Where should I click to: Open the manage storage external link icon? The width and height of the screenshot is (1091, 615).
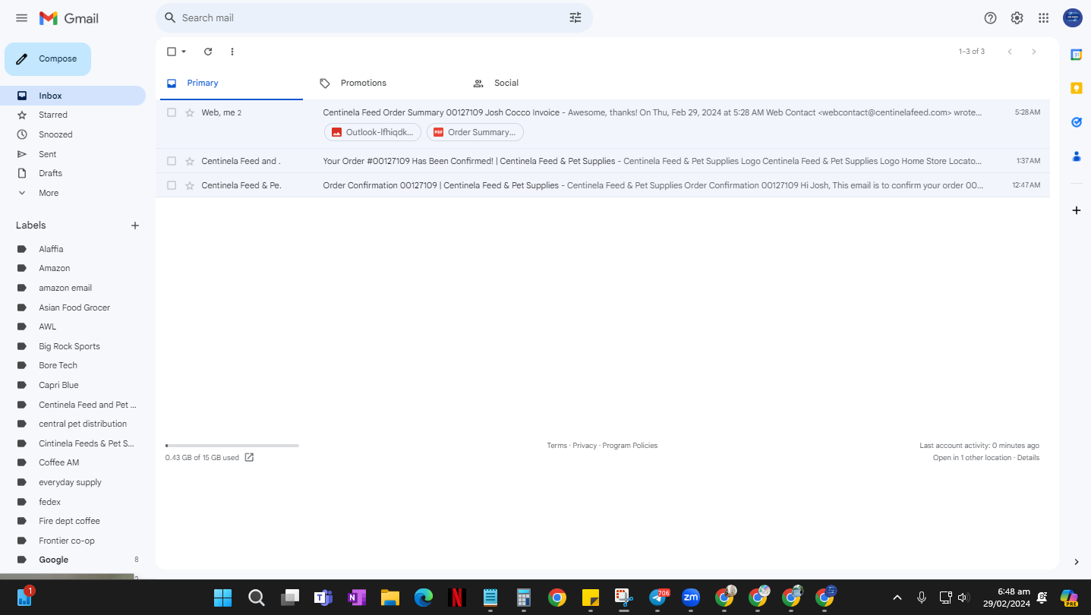tap(249, 458)
